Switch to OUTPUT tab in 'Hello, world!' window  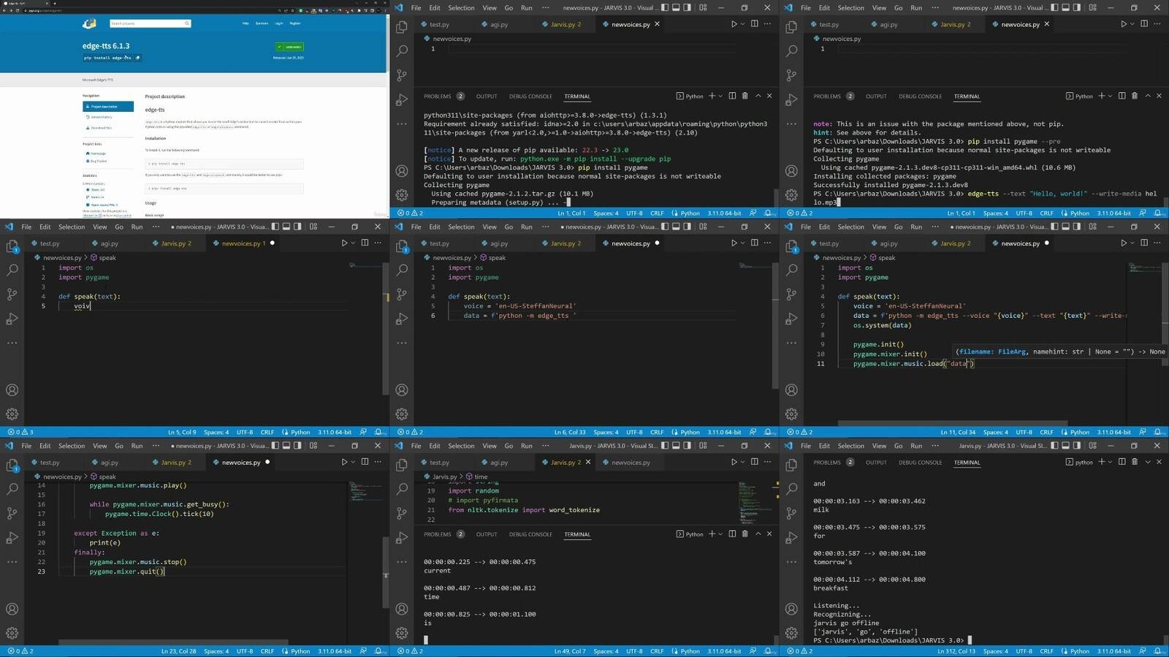(x=876, y=96)
